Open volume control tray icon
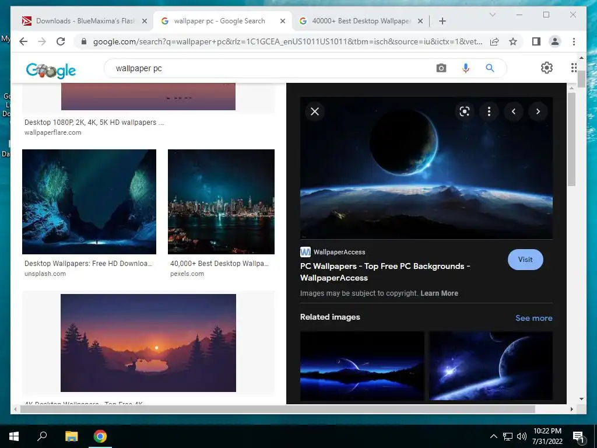597x448 pixels. pos(522,436)
